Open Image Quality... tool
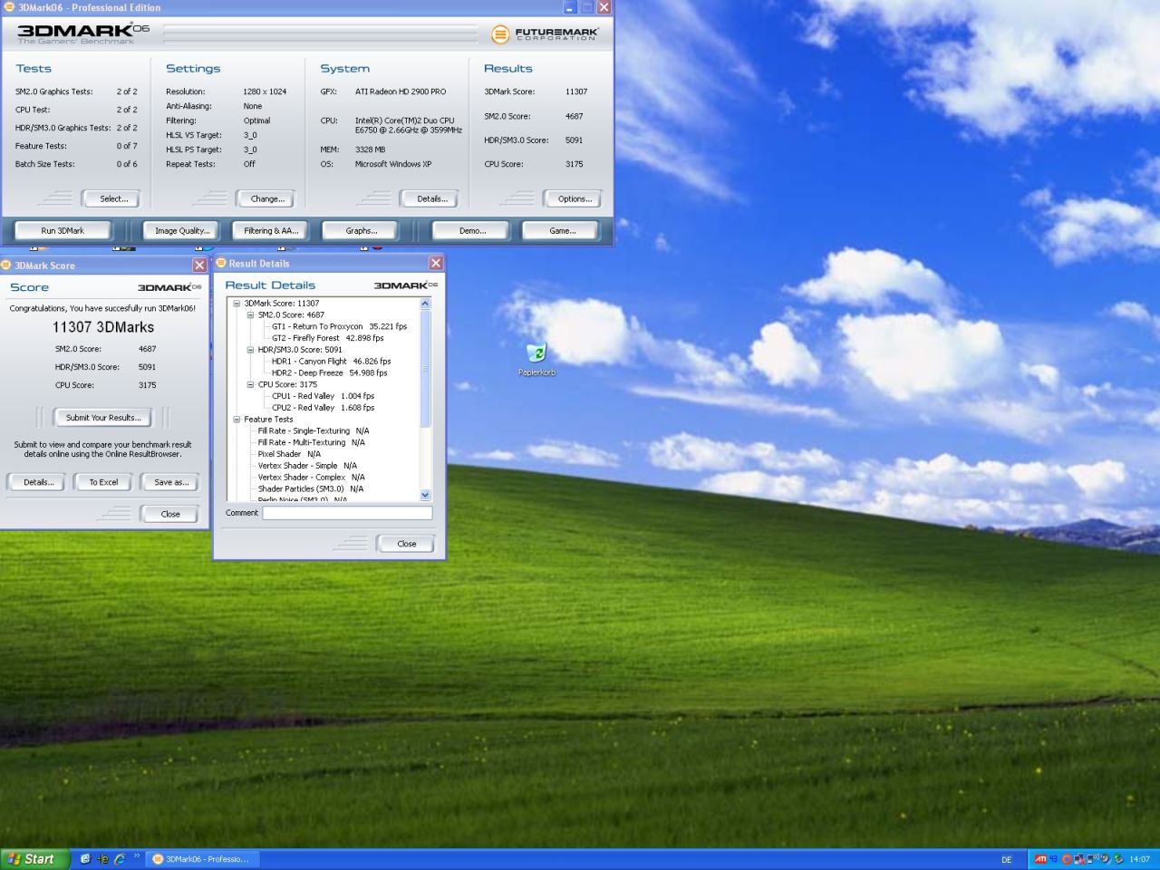This screenshot has height=870, width=1160. (181, 230)
